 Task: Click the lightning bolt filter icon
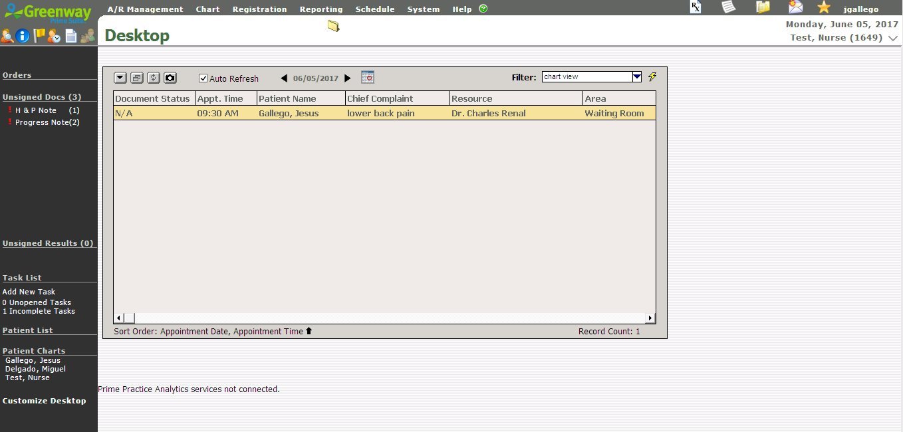click(652, 77)
